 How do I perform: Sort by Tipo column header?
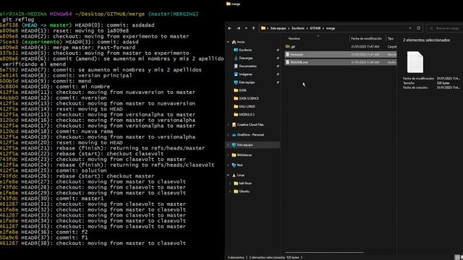click(391, 38)
